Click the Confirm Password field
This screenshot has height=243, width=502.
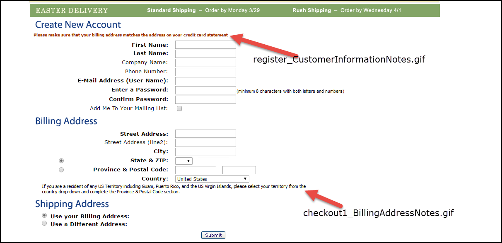tap(205, 99)
